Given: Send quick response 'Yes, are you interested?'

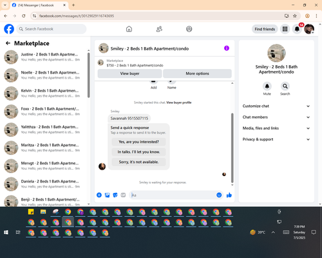Looking at the screenshot, I should click(x=138, y=142).
